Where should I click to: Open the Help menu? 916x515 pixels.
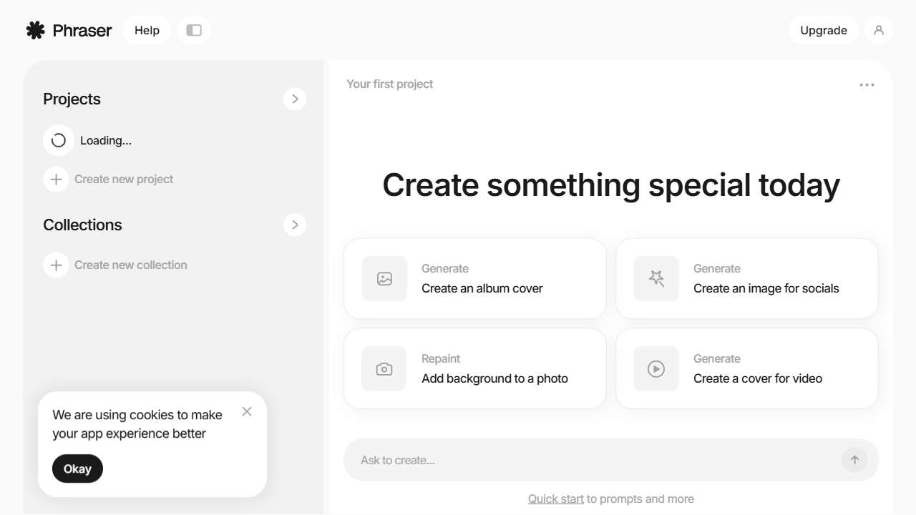[147, 30]
